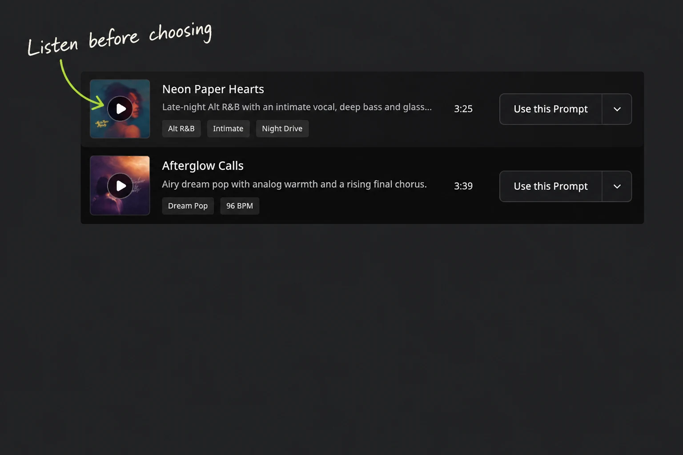Use this Prompt for Afterglow Calls
This screenshot has width=683, height=455.
pyautogui.click(x=550, y=186)
